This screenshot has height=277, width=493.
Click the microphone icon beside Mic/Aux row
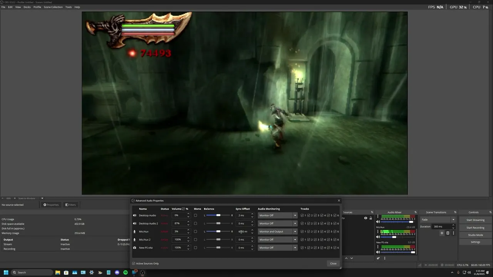point(134,232)
